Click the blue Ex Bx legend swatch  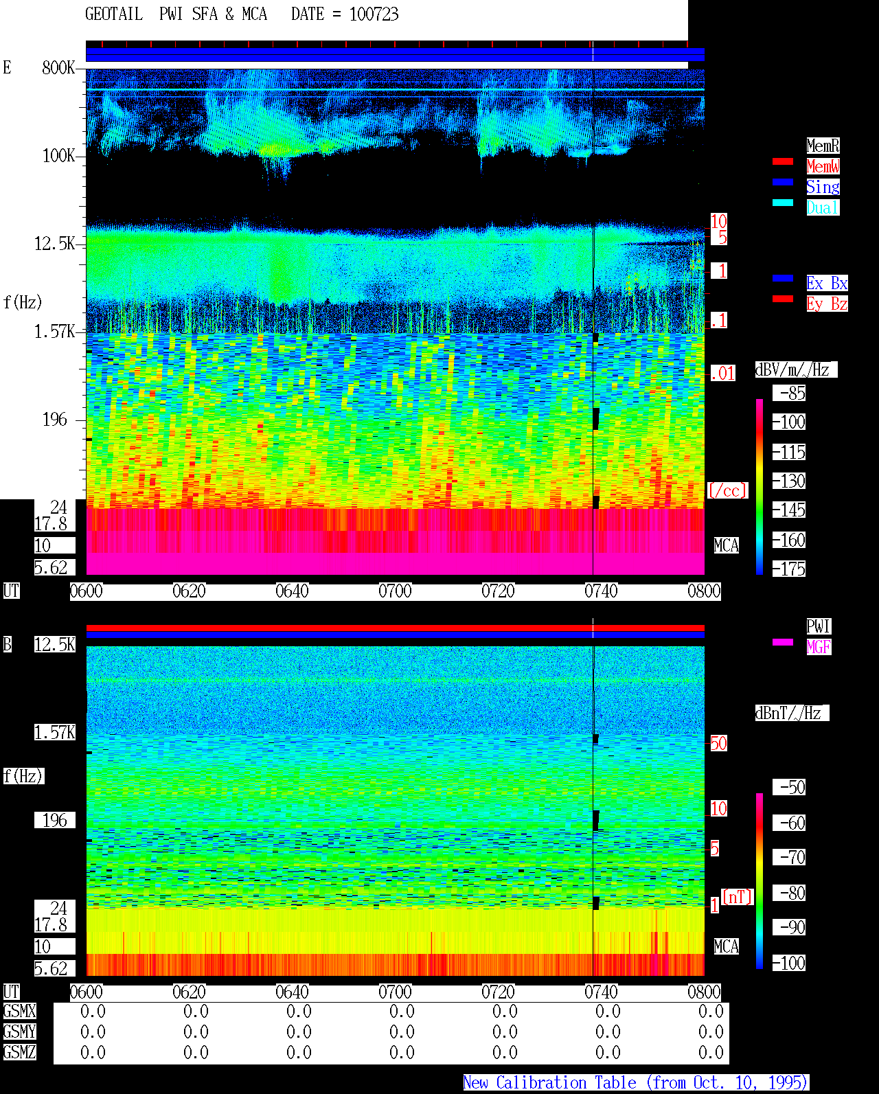783,278
